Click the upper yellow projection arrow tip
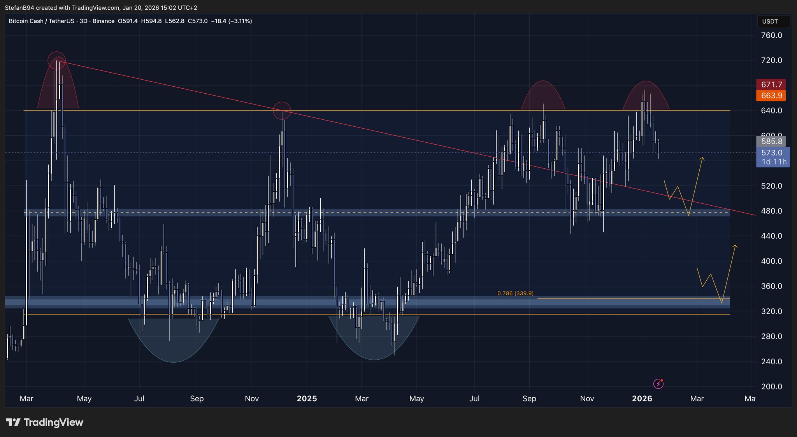This screenshot has height=437, width=797. (x=702, y=158)
